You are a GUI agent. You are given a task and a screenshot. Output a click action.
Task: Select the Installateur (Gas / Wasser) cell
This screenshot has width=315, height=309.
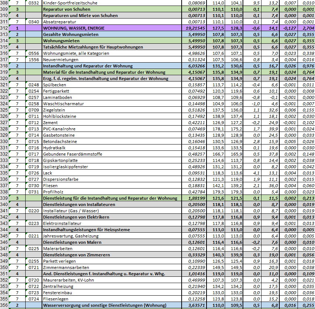click(x=111, y=211)
